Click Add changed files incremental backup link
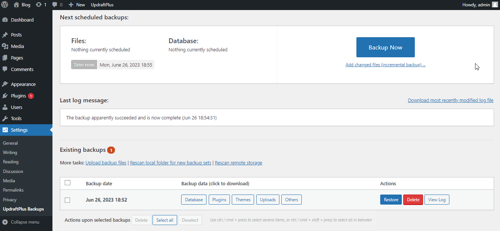 [x=385, y=65]
